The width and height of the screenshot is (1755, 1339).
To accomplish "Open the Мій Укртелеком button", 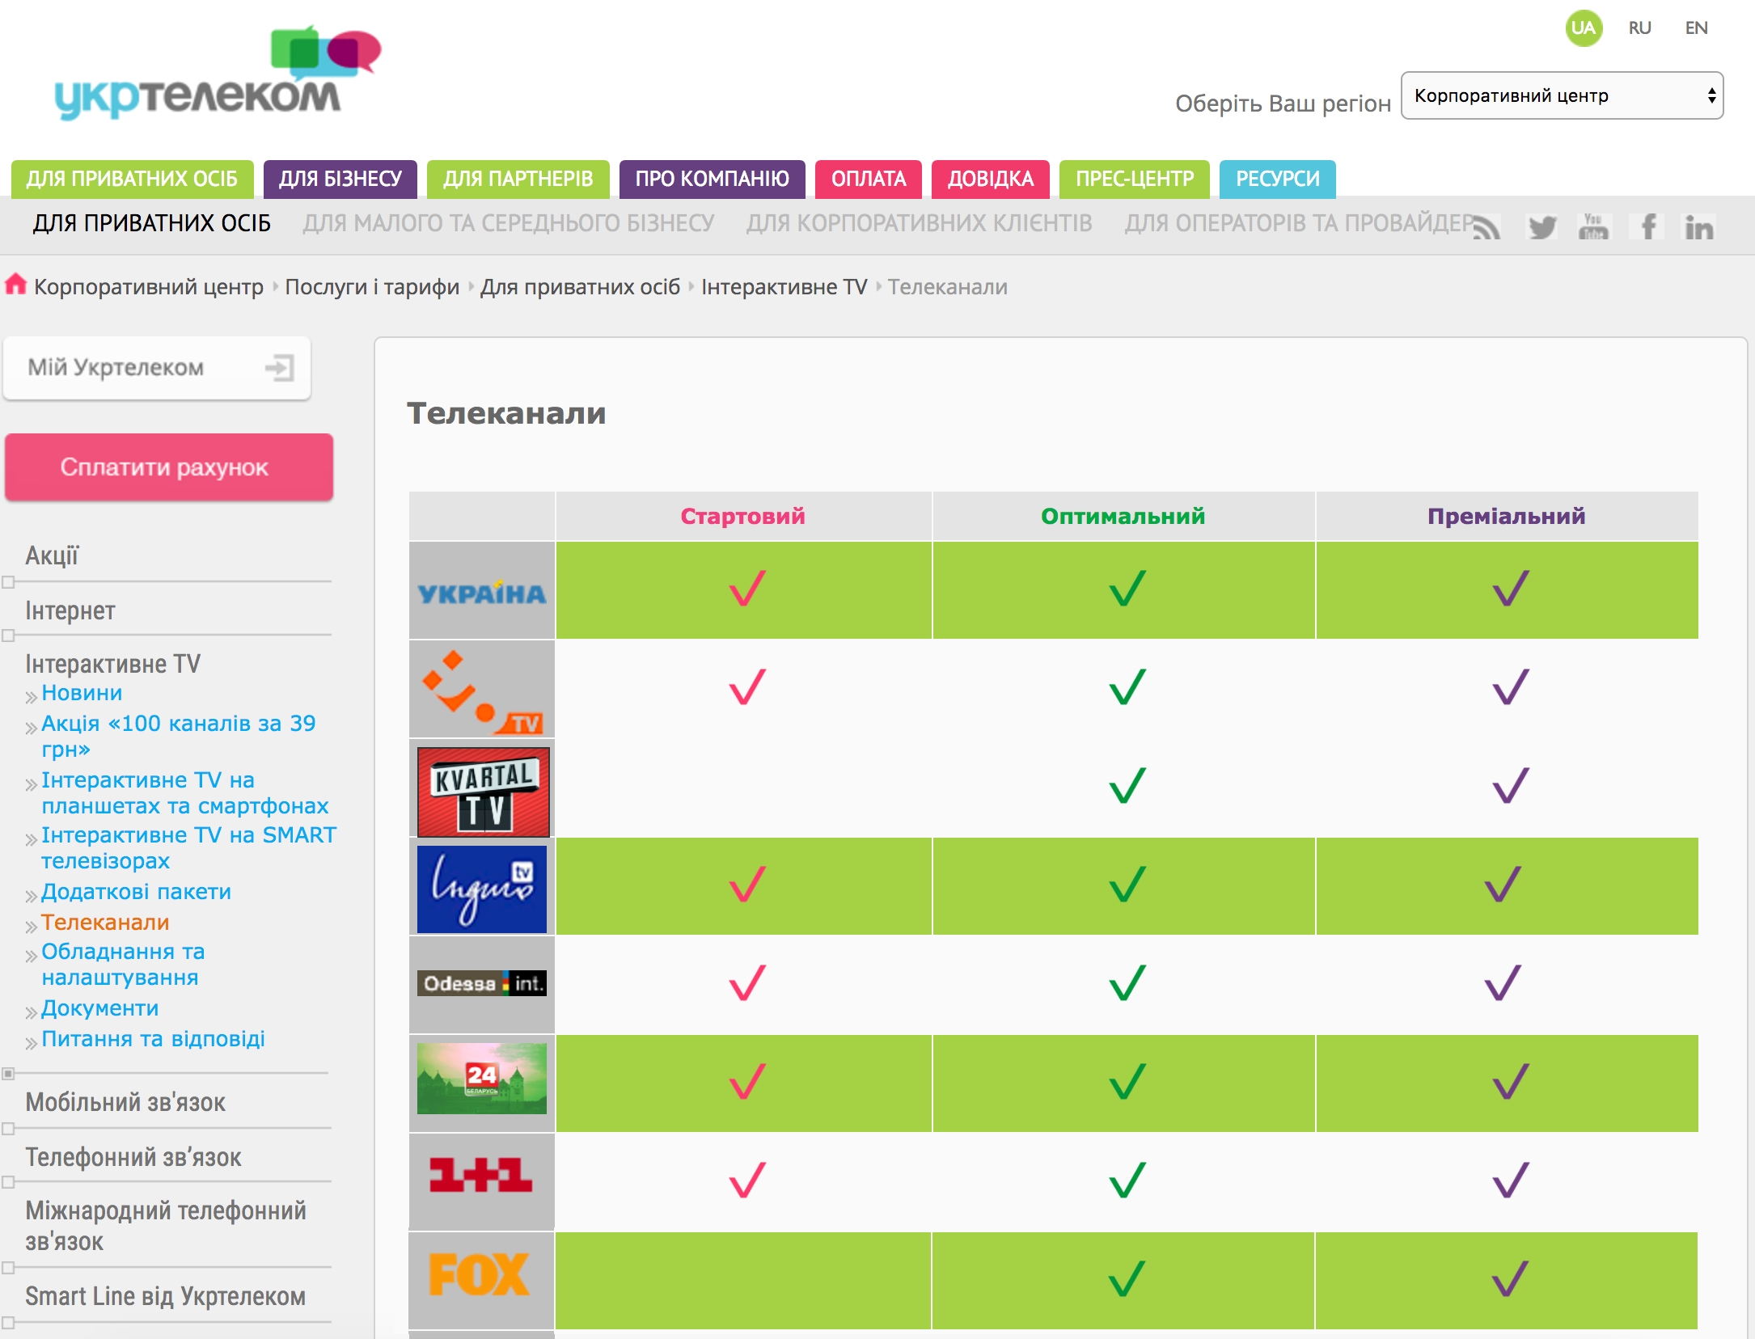I will click(x=157, y=368).
